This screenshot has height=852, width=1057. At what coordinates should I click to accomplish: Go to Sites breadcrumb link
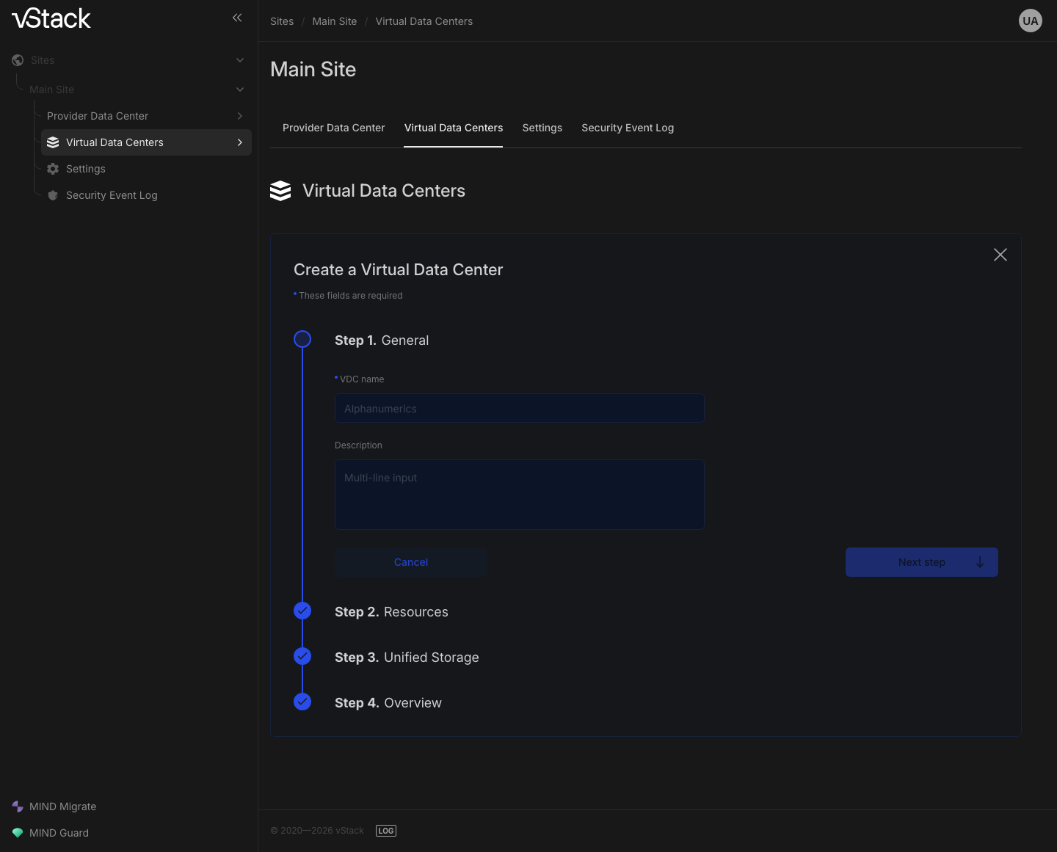click(282, 21)
